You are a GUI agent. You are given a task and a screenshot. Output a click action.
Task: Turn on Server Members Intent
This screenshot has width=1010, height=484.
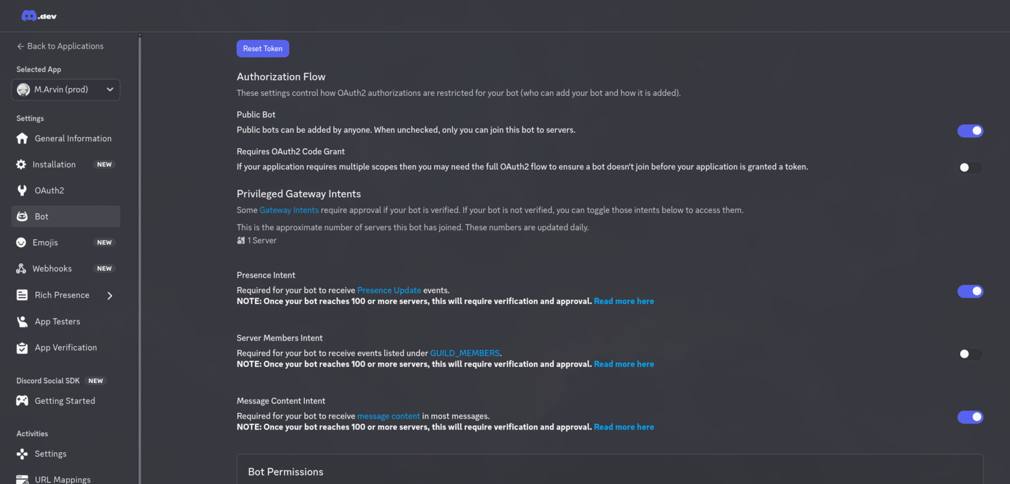[970, 354]
